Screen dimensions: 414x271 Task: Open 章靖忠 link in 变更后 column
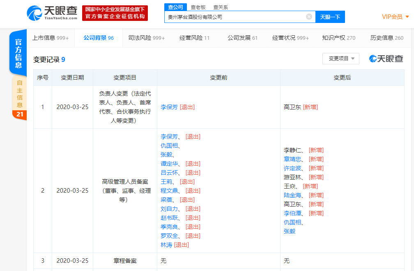coord(292,159)
